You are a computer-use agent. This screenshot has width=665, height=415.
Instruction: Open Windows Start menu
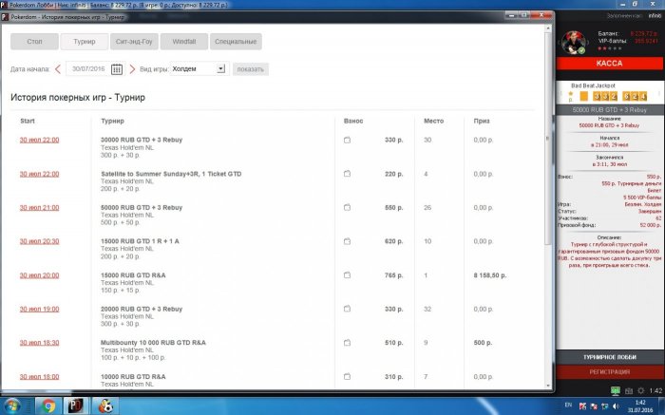tap(11, 406)
